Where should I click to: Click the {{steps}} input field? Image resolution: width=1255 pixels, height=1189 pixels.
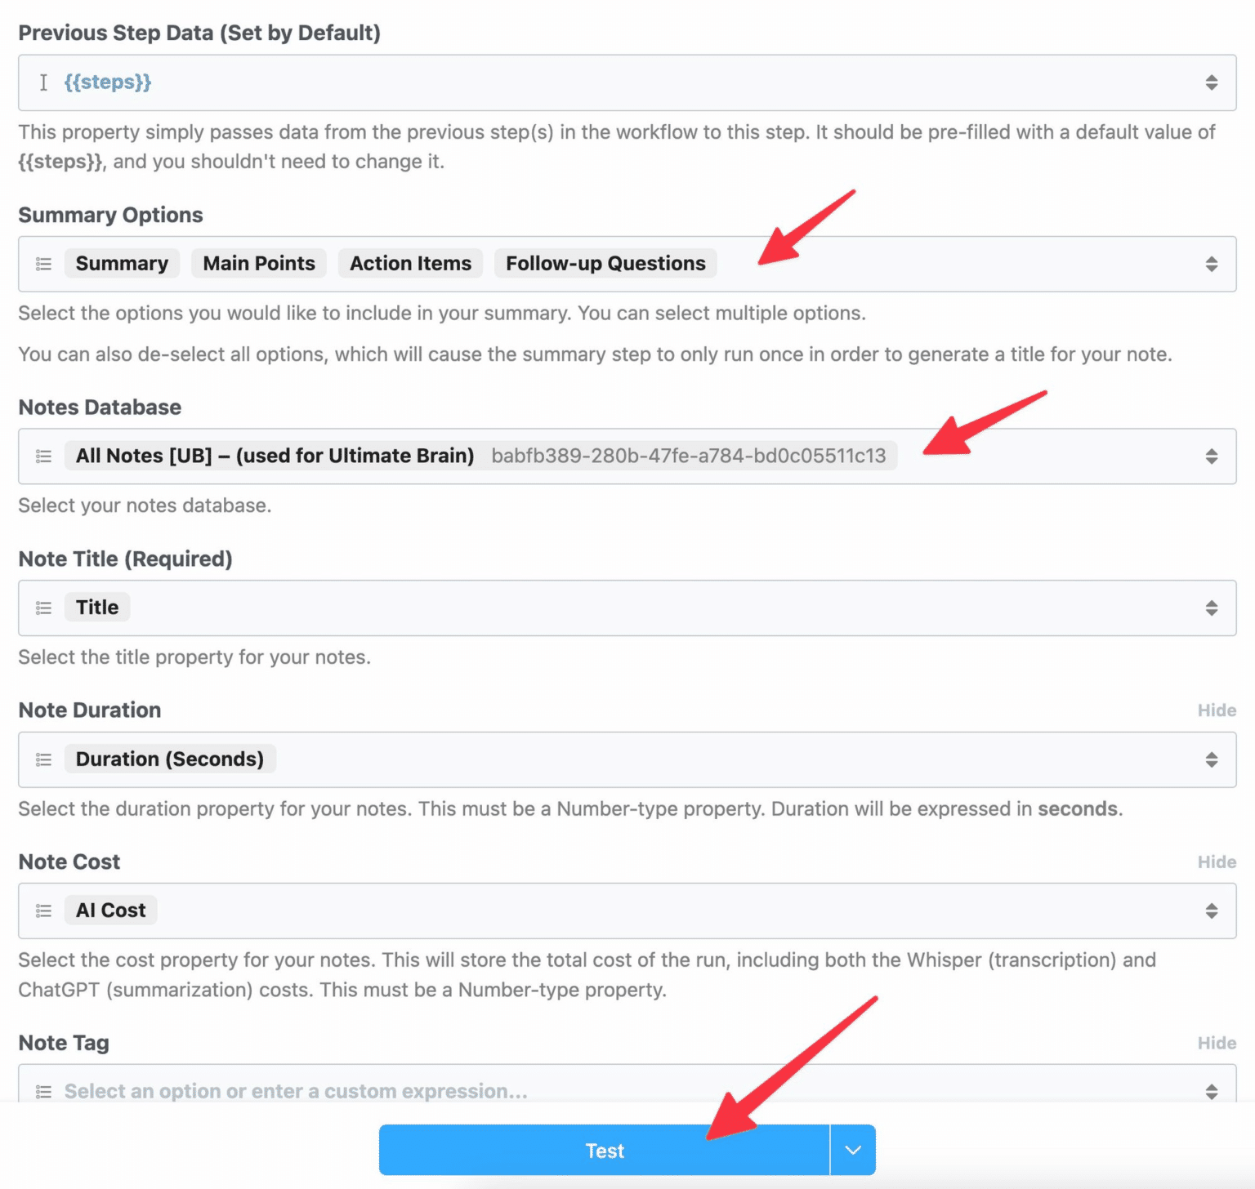pyautogui.click(x=107, y=82)
